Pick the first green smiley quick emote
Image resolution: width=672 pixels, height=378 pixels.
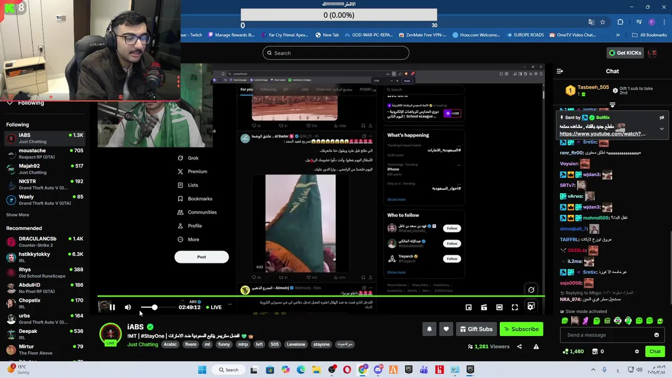click(565, 321)
